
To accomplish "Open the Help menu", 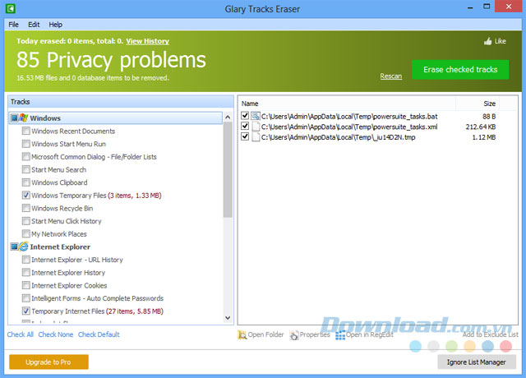I will (55, 25).
